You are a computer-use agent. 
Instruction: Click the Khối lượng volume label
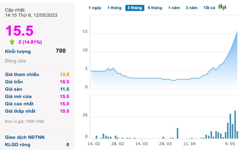[18, 51]
